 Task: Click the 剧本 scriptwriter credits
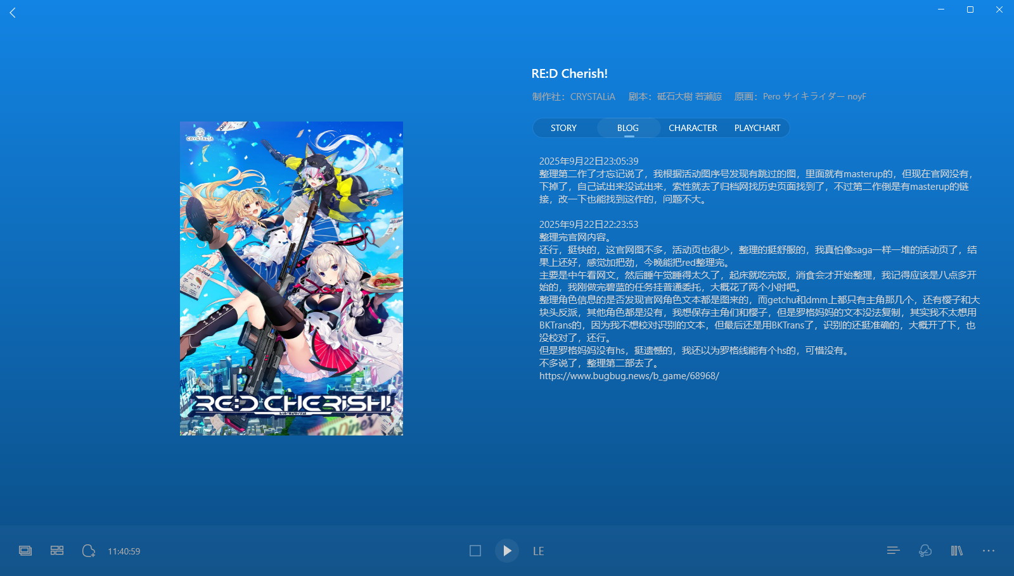(x=675, y=97)
